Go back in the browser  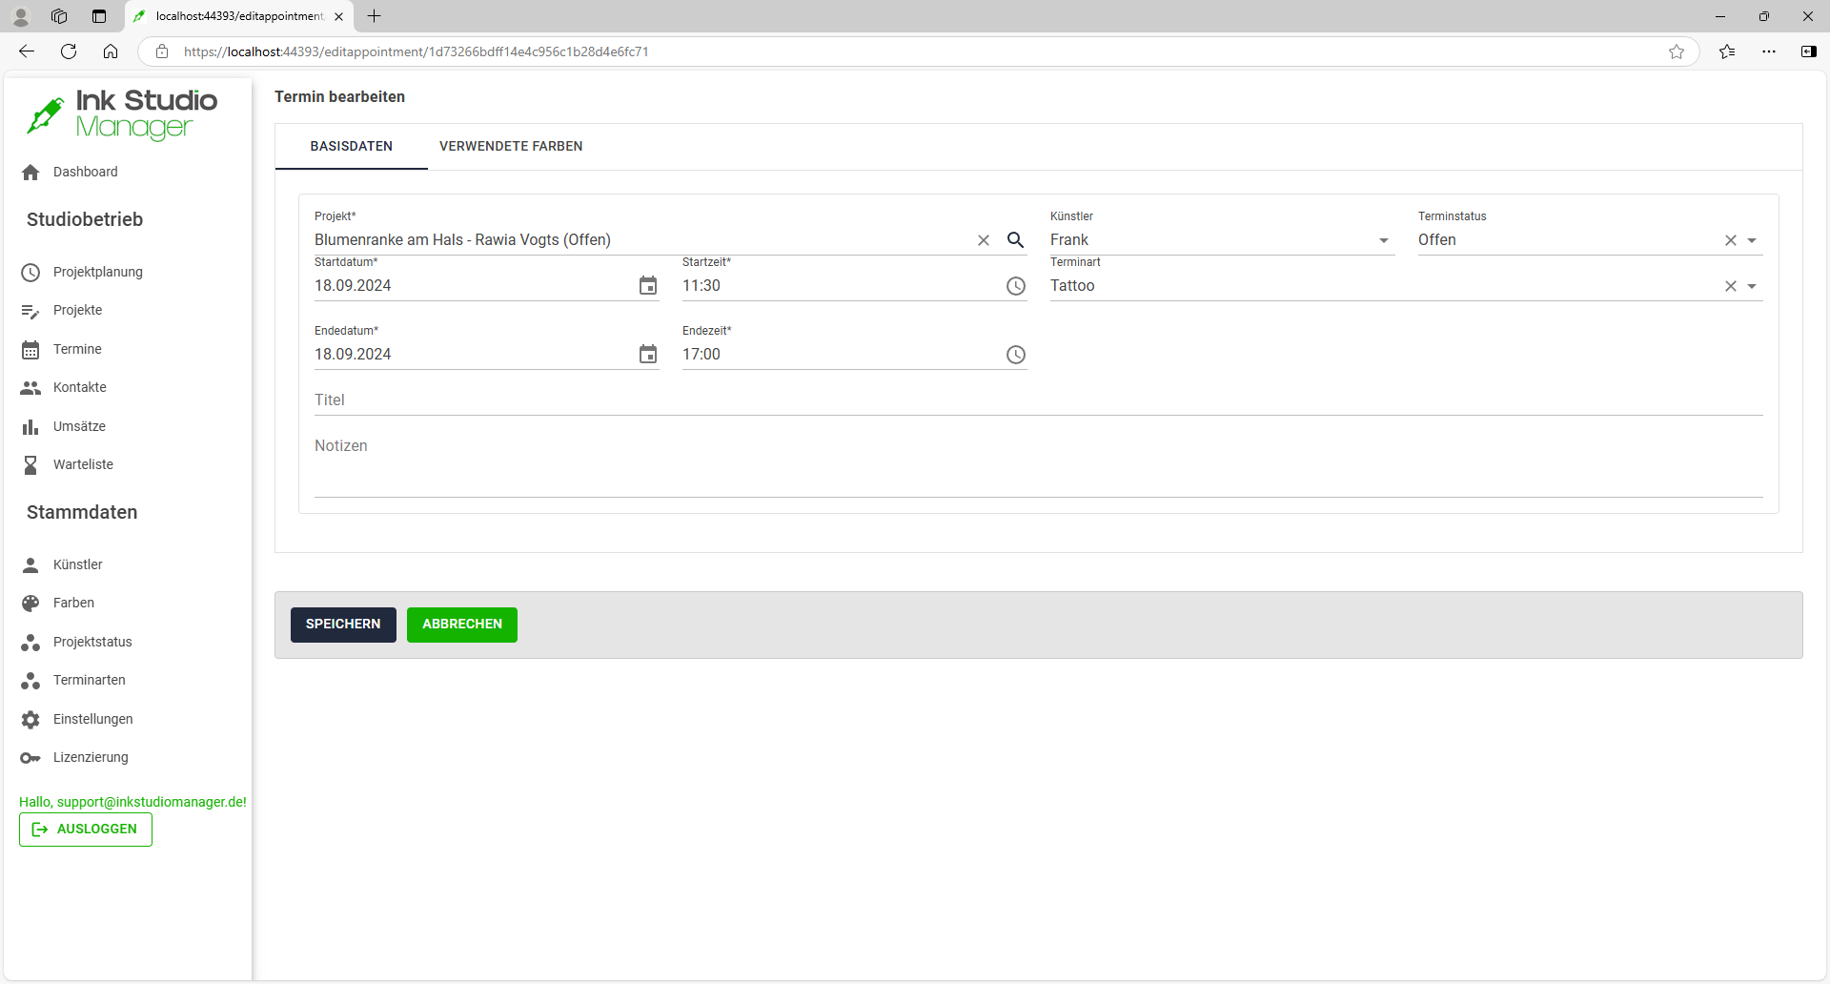27,51
